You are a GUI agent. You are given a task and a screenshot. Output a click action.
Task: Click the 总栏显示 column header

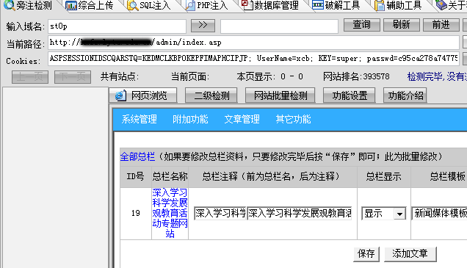[383, 176]
